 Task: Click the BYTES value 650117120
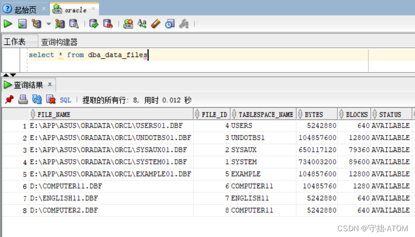[318, 150]
